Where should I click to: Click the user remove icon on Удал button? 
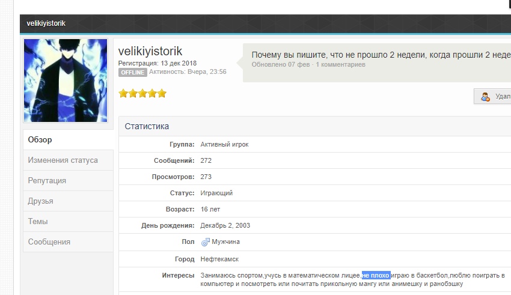tap(485, 97)
